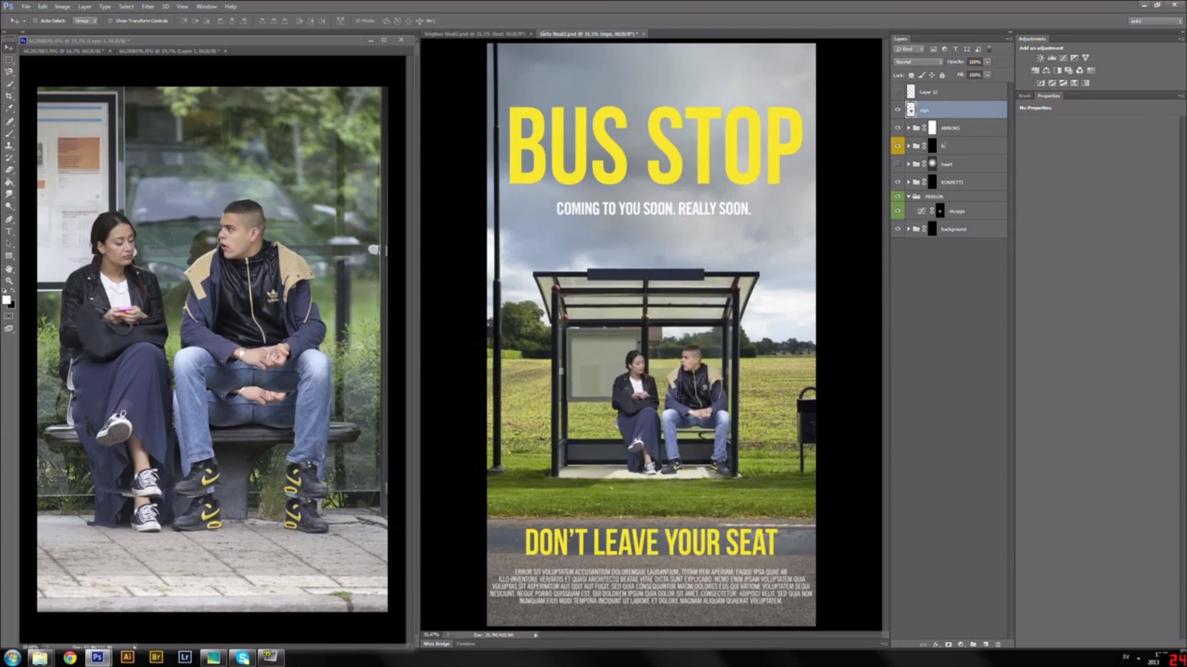Select the Zoom tool

coord(9,280)
